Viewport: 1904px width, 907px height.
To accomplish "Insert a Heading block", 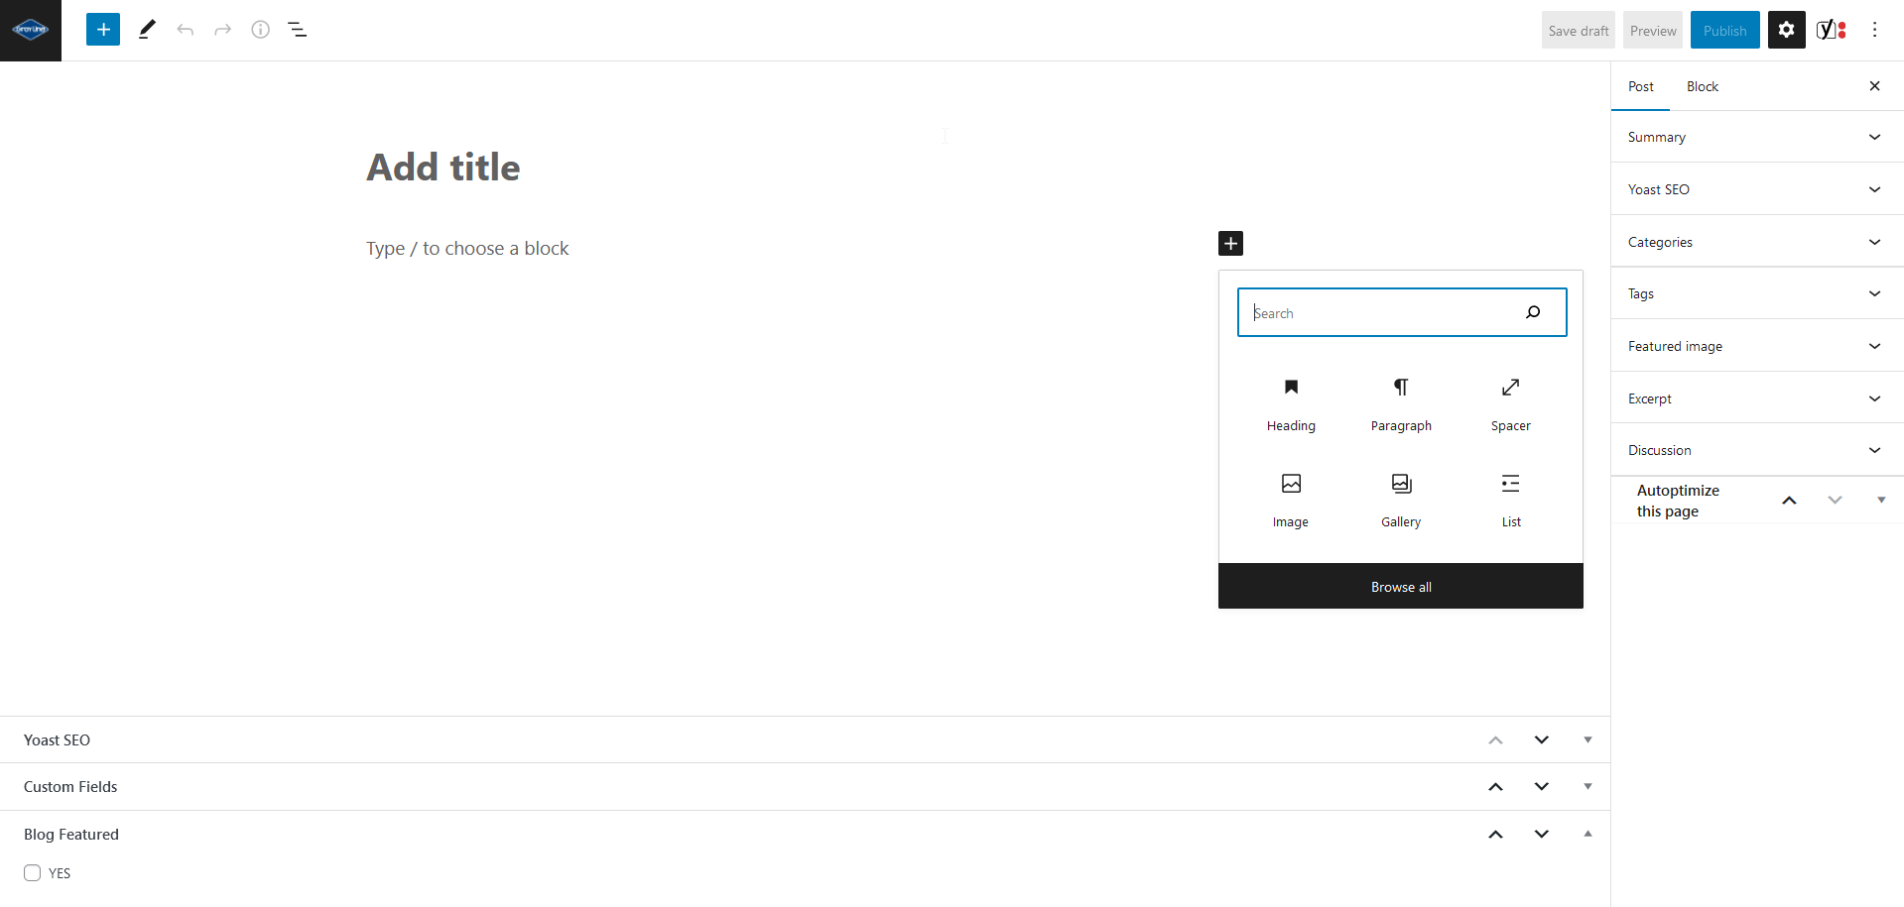I will [x=1291, y=404].
